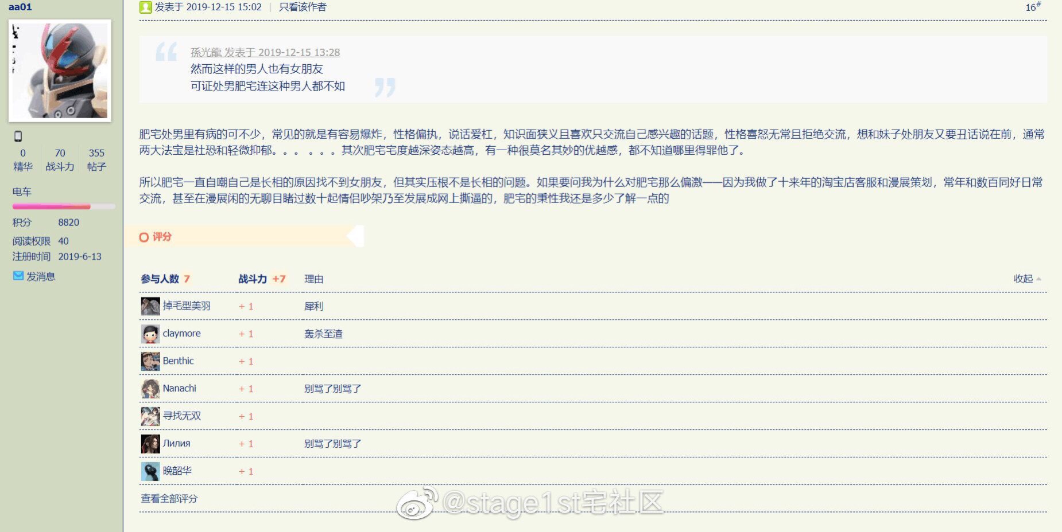Image resolution: width=1062 pixels, height=532 pixels.
Task: Open the aa01 username profile link
Action: 20,7
